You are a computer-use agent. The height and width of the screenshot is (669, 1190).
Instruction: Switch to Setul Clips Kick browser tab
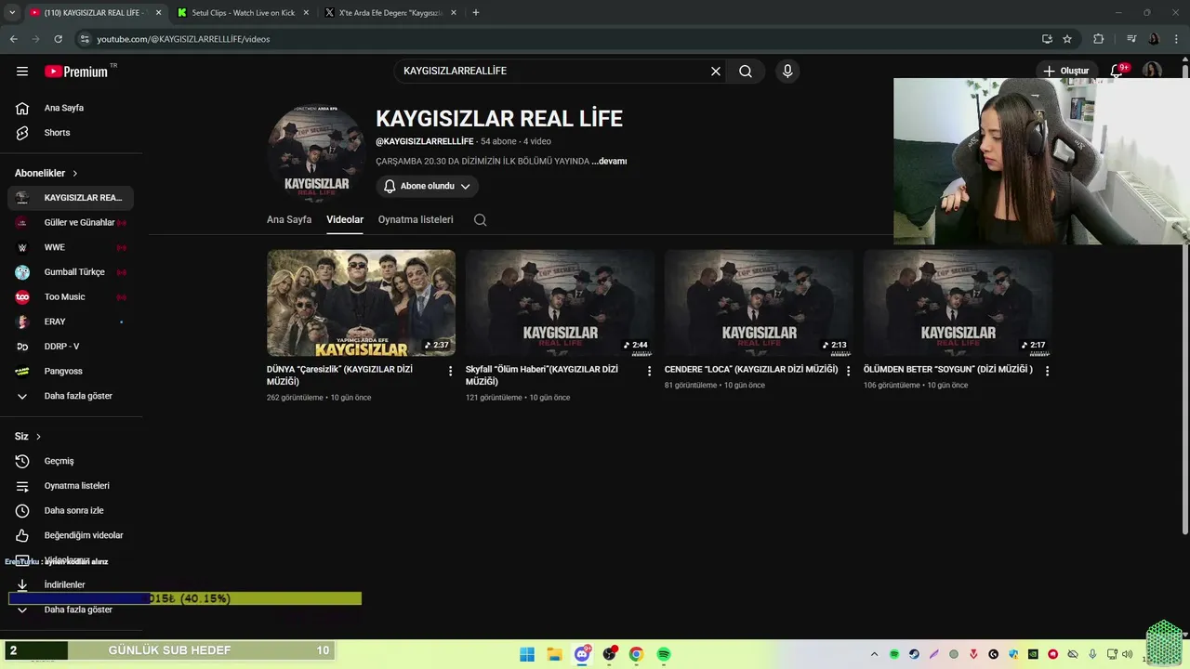[x=242, y=13]
